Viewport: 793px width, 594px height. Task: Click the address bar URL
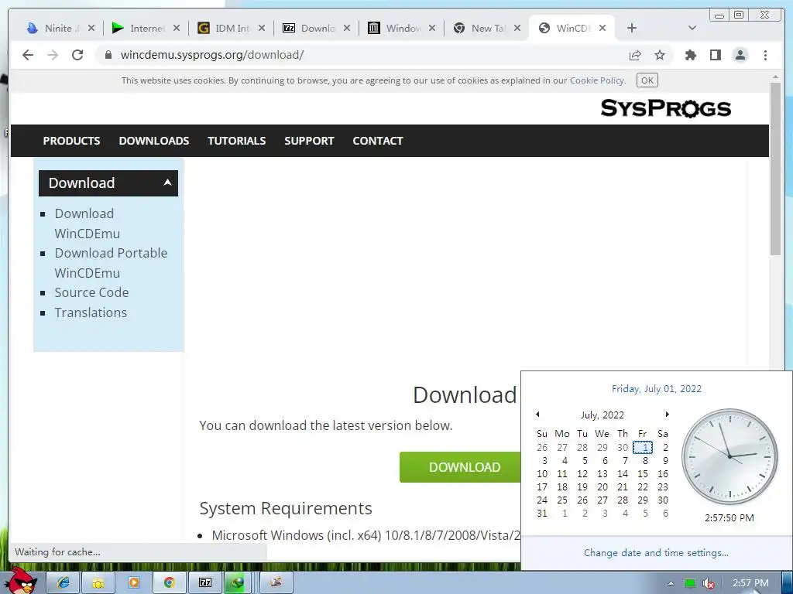point(212,55)
